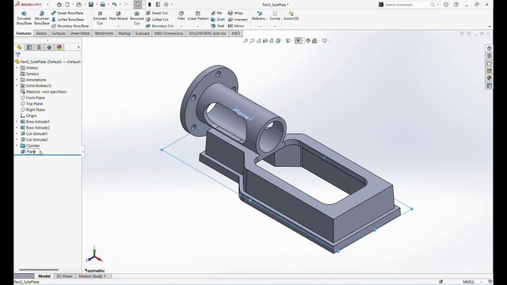Expand the Annotations tree item
This screenshot has height=285, width=507.
(x=17, y=80)
